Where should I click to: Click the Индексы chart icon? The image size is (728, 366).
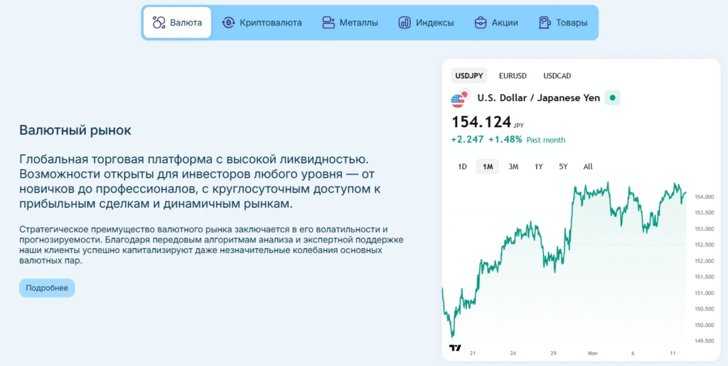(405, 23)
